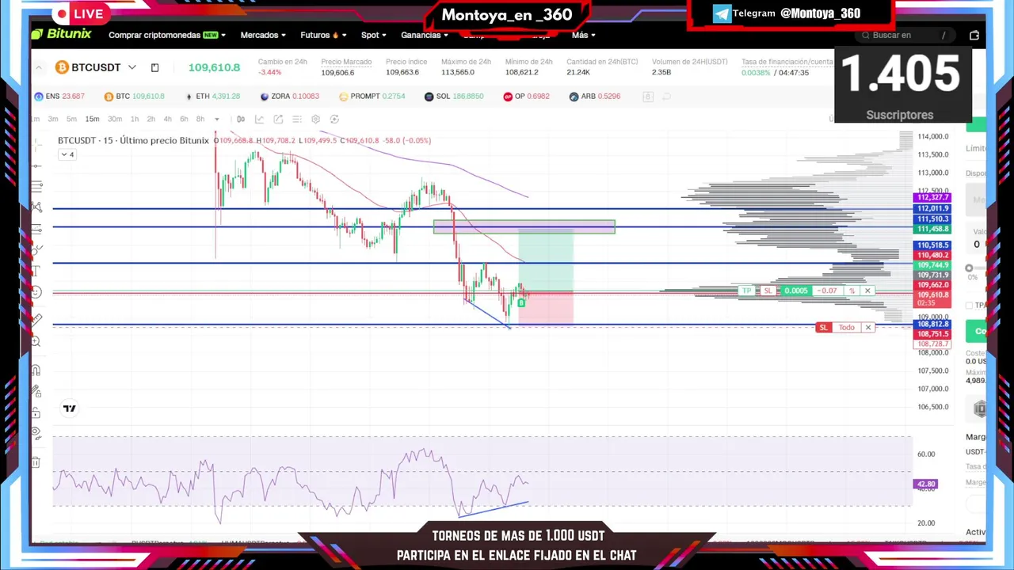Toggle stay in drawing mode
The image size is (1014, 570).
click(36, 391)
